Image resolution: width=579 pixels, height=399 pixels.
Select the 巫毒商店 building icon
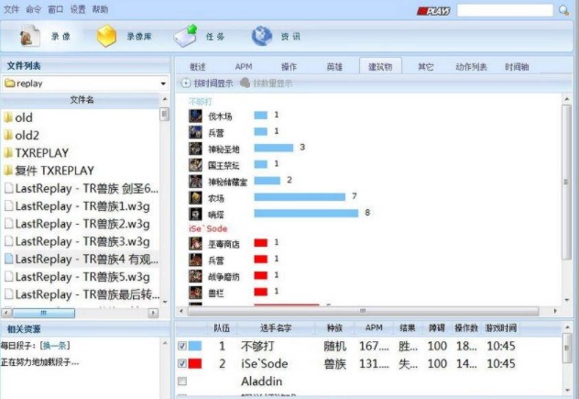[195, 243]
